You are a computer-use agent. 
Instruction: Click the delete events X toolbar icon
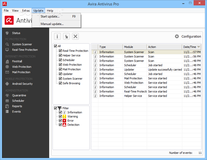tap(75, 36)
